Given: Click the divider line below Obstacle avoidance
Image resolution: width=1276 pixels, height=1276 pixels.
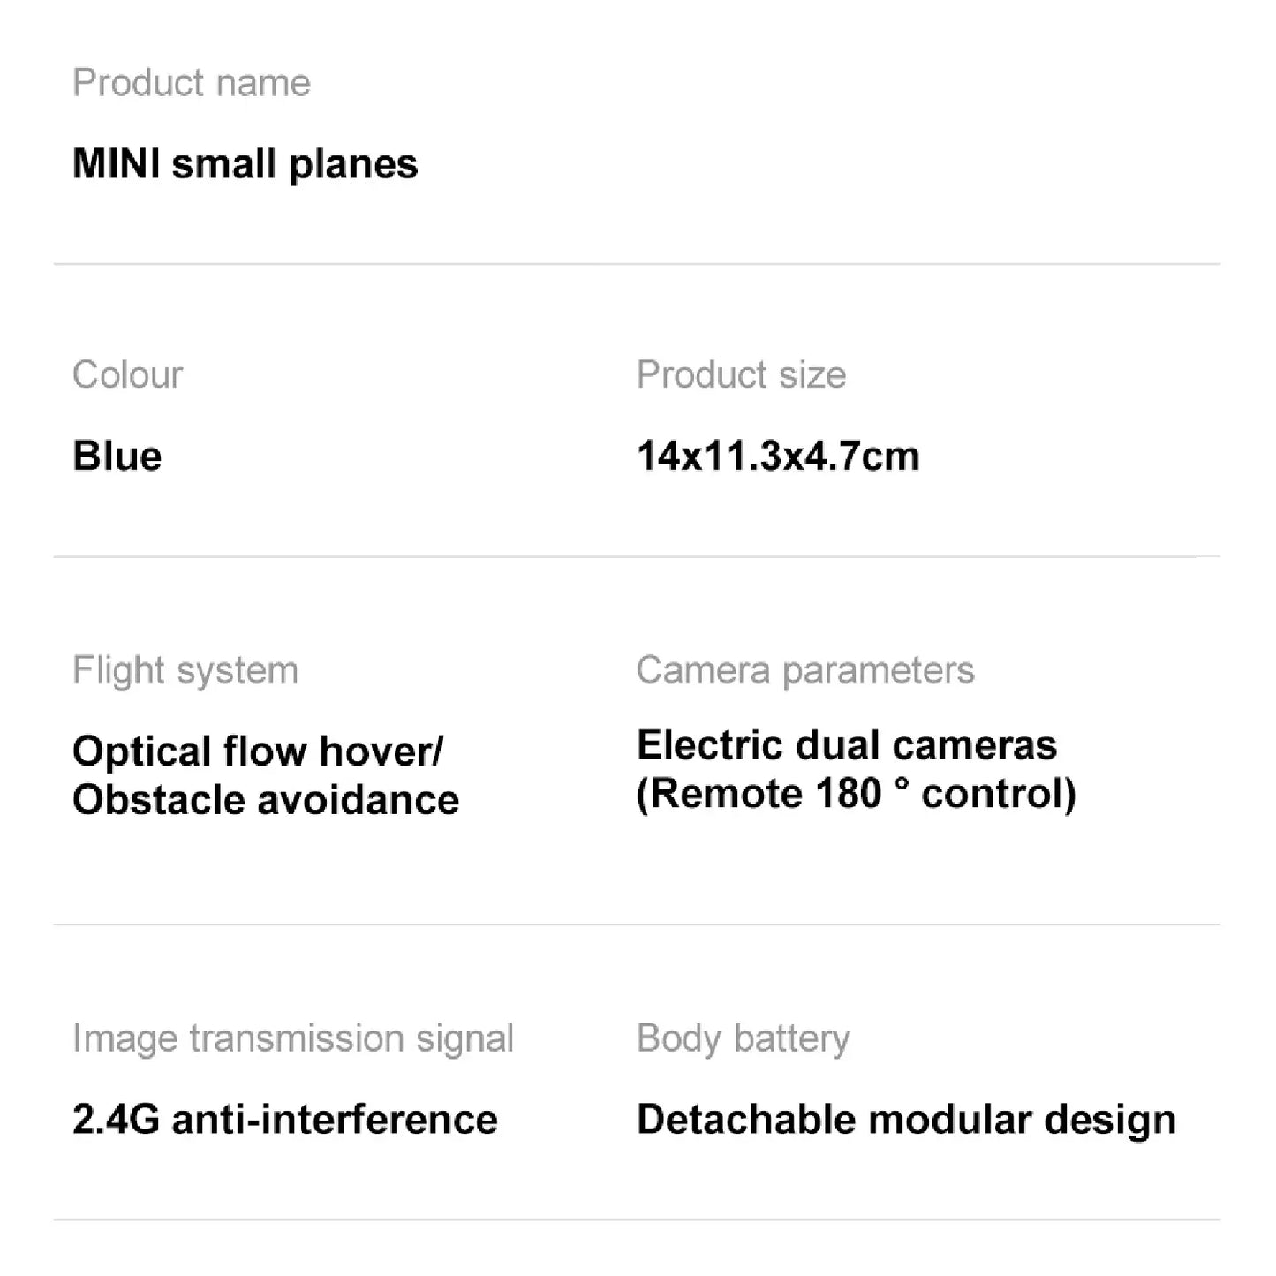Looking at the screenshot, I should [636, 925].
